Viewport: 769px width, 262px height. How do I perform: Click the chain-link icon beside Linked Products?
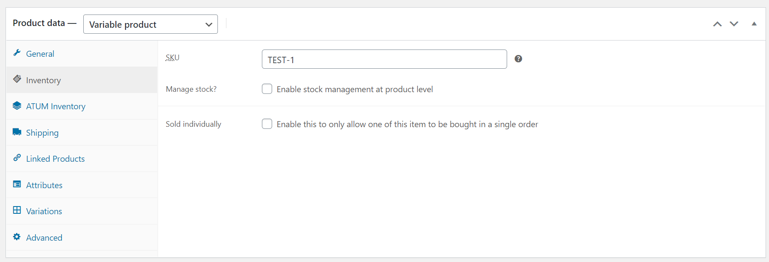17,158
